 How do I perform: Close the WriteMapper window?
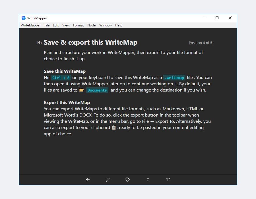(230, 18)
